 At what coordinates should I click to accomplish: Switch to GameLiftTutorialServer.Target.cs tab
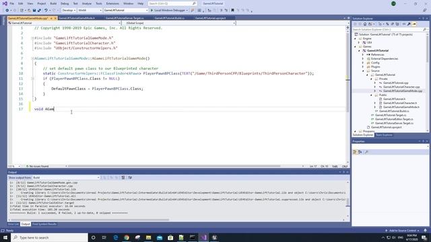point(125,18)
